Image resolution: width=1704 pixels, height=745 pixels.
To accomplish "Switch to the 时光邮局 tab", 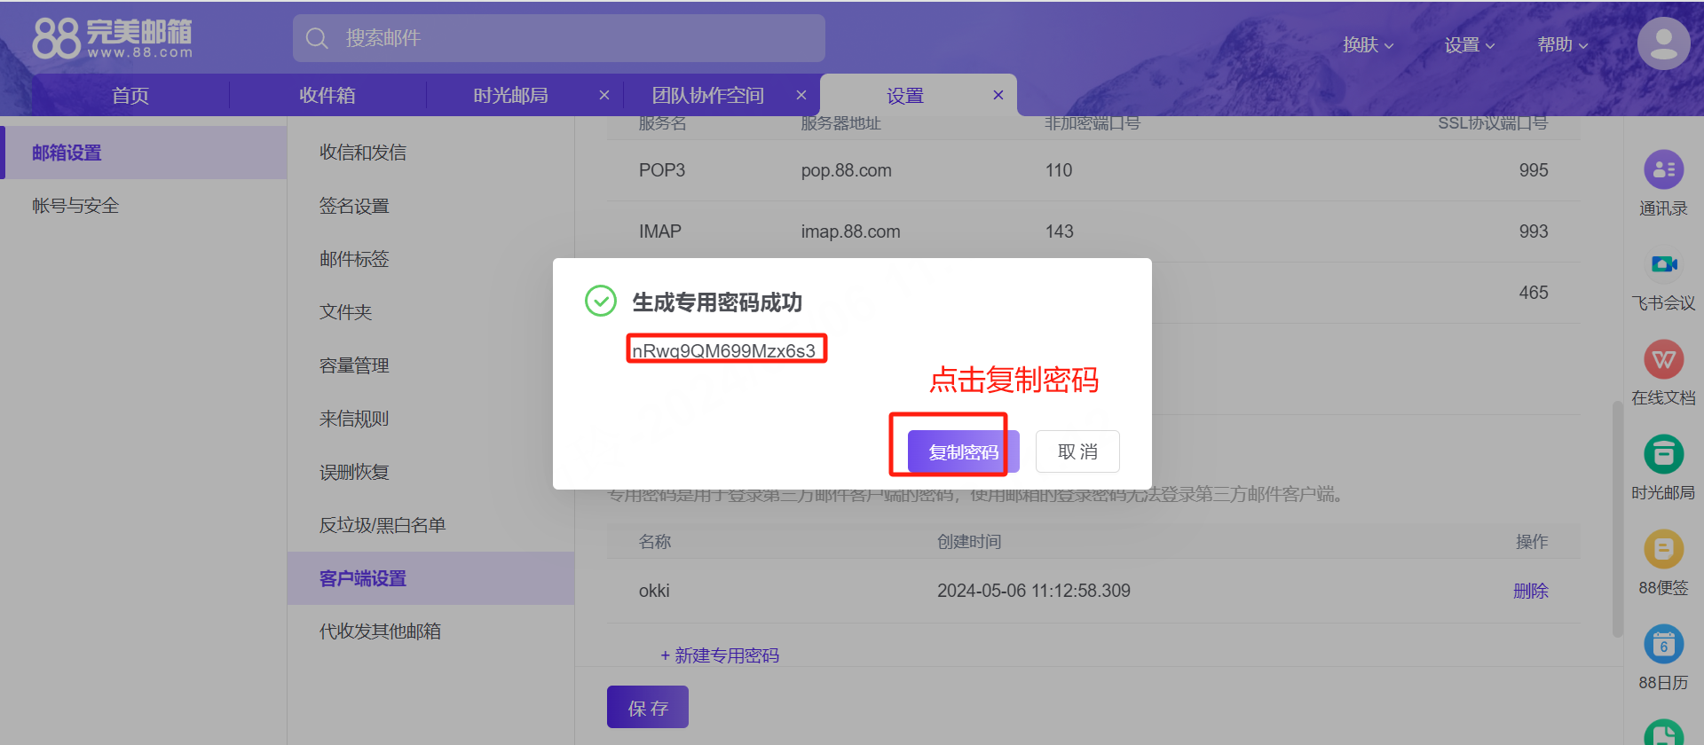I will (x=510, y=95).
